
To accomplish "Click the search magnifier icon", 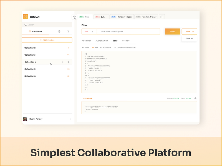I will click(26, 25).
